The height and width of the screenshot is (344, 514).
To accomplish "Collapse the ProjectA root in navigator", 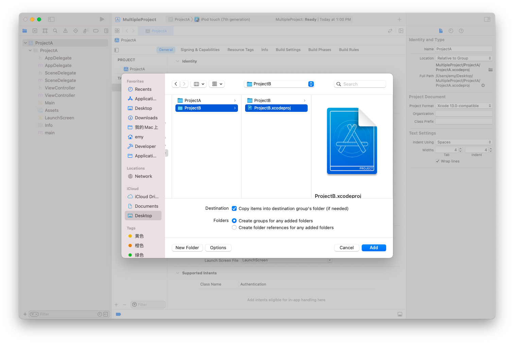I will [25, 43].
